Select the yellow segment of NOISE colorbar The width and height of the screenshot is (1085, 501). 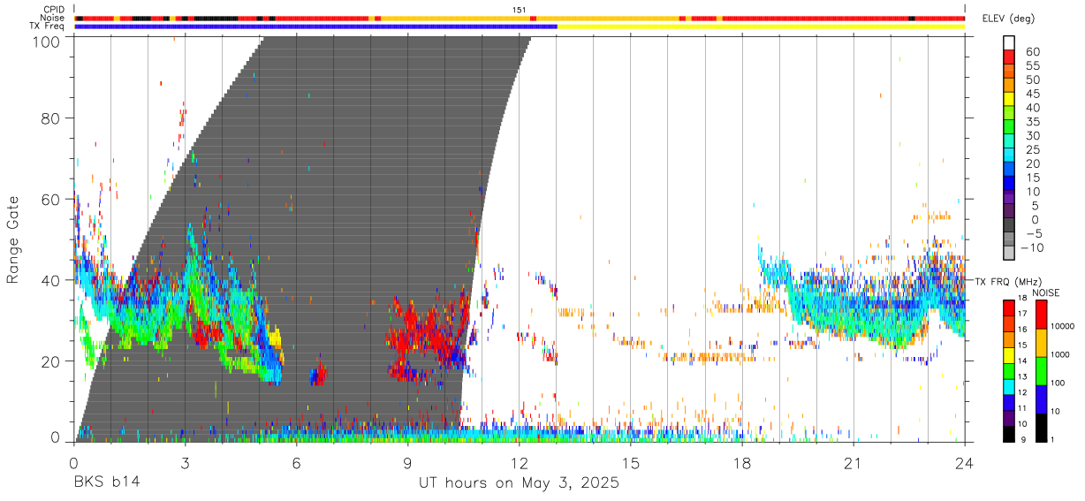(1042, 343)
